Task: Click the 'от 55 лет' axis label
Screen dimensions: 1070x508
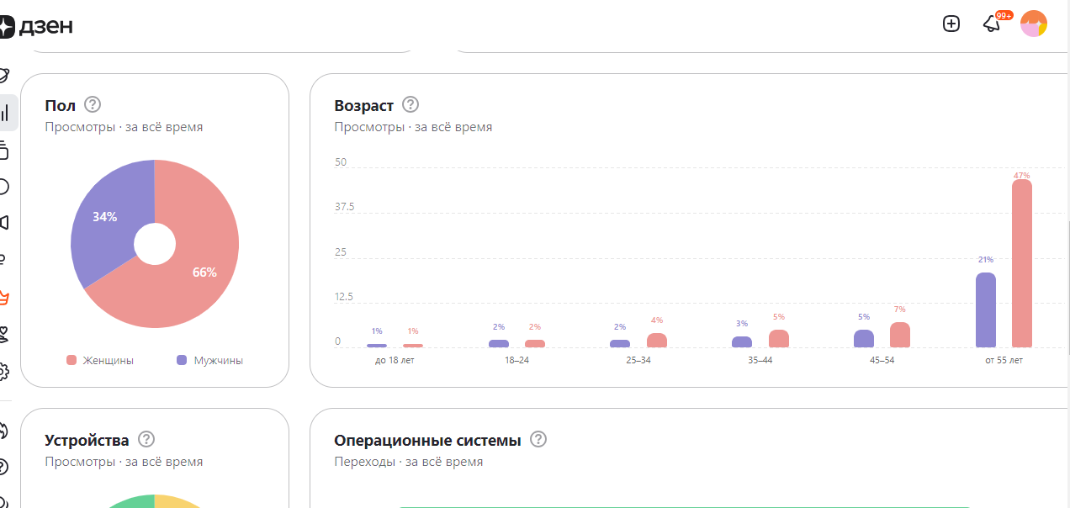Action: (1004, 360)
